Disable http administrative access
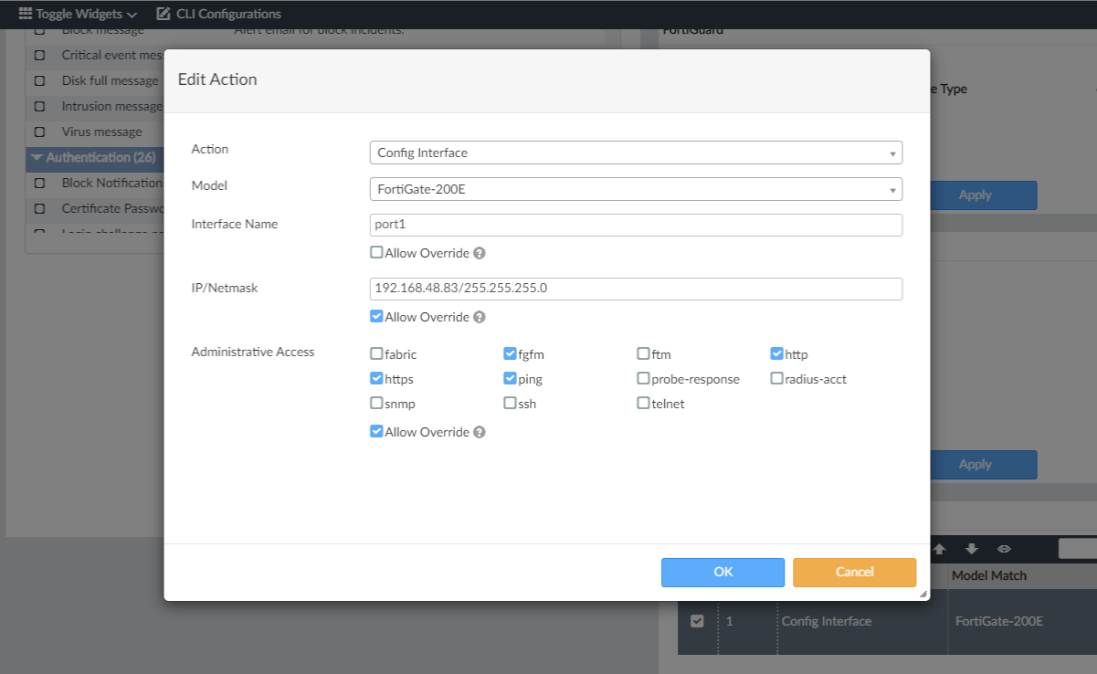The image size is (1097, 674). [775, 353]
